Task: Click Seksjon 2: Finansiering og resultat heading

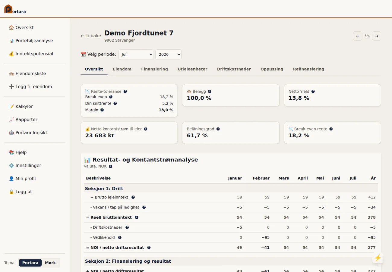Action: [128, 261]
